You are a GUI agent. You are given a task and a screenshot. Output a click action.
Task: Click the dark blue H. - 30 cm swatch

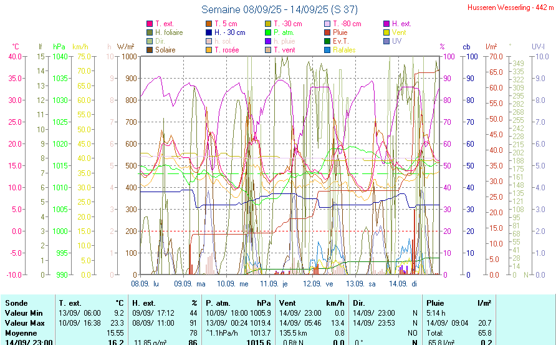(209, 32)
